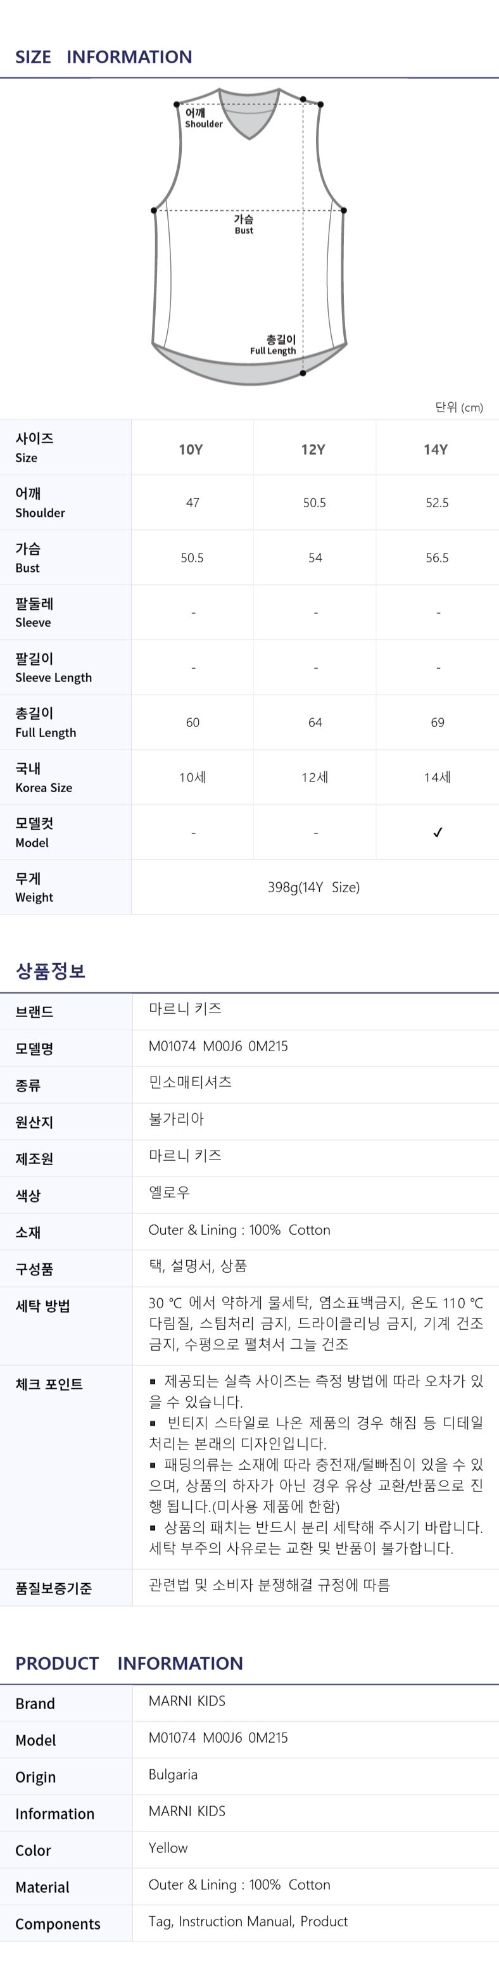This screenshot has height=1984, width=499.
Task: Click the PRODUCT INFORMATION heading
Action: coord(129,1663)
